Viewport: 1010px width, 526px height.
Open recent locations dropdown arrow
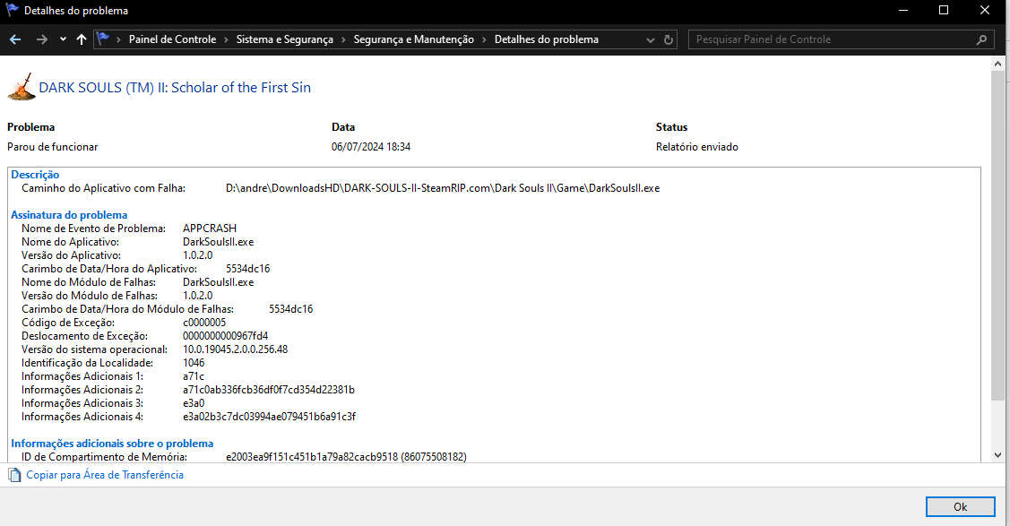63,39
